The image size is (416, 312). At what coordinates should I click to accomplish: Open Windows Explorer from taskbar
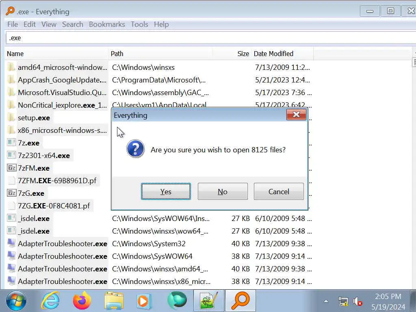[114, 301]
